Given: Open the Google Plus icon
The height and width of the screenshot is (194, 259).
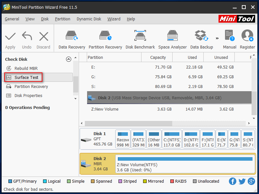Looking at the screenshot, I should coord(251,181).
